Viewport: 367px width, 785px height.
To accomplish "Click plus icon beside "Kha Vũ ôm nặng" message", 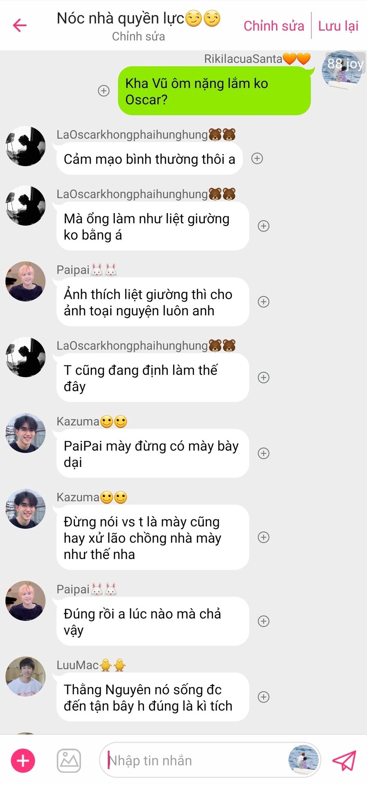I will click(x=104, y=91).
